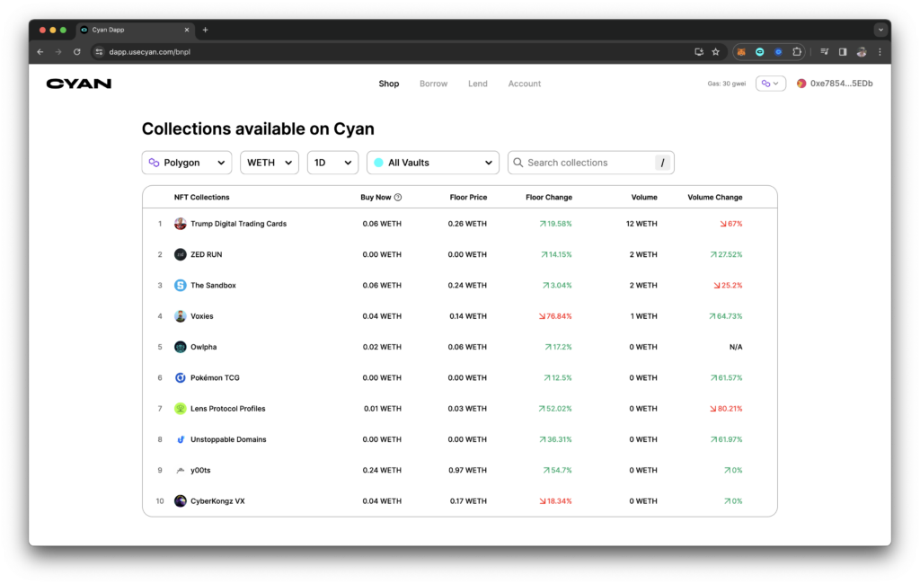The height and width of the screenshot is (584, 920).
Task: Open the WETH currency dropdown
Action: click(269, 163)
